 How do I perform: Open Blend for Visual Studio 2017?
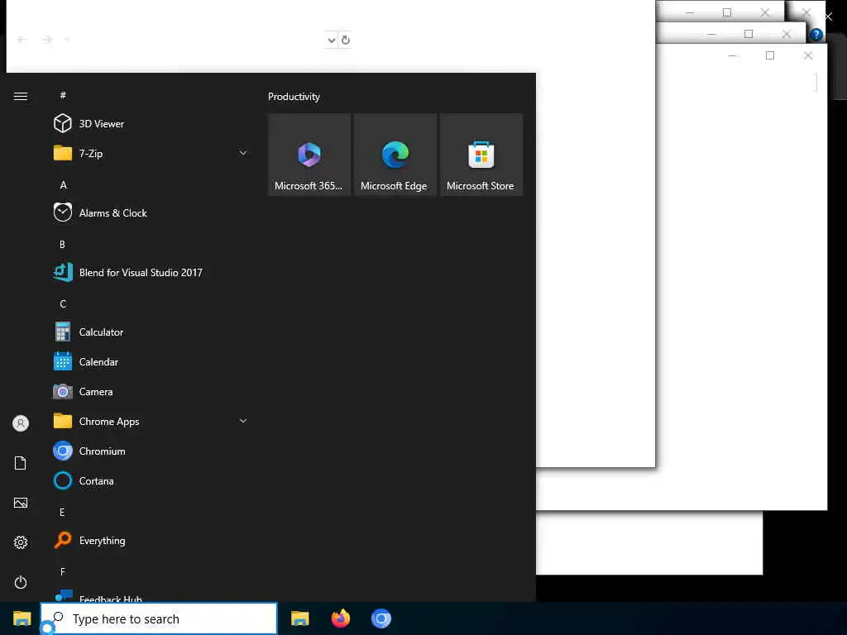click(x=151, y=272)
